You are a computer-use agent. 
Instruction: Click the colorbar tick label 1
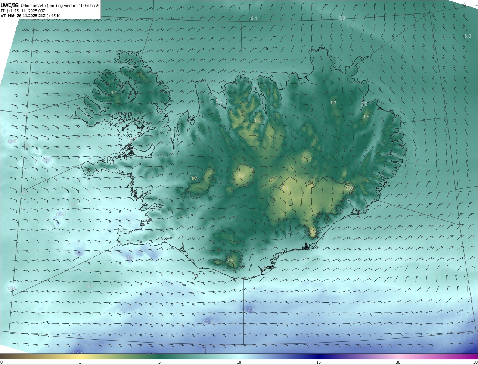click(80, 362)
